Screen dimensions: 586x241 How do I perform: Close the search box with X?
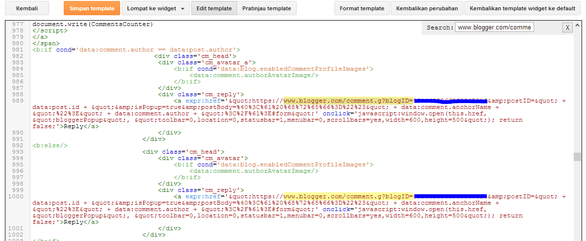pyautogui.click(x=567, y=27)
